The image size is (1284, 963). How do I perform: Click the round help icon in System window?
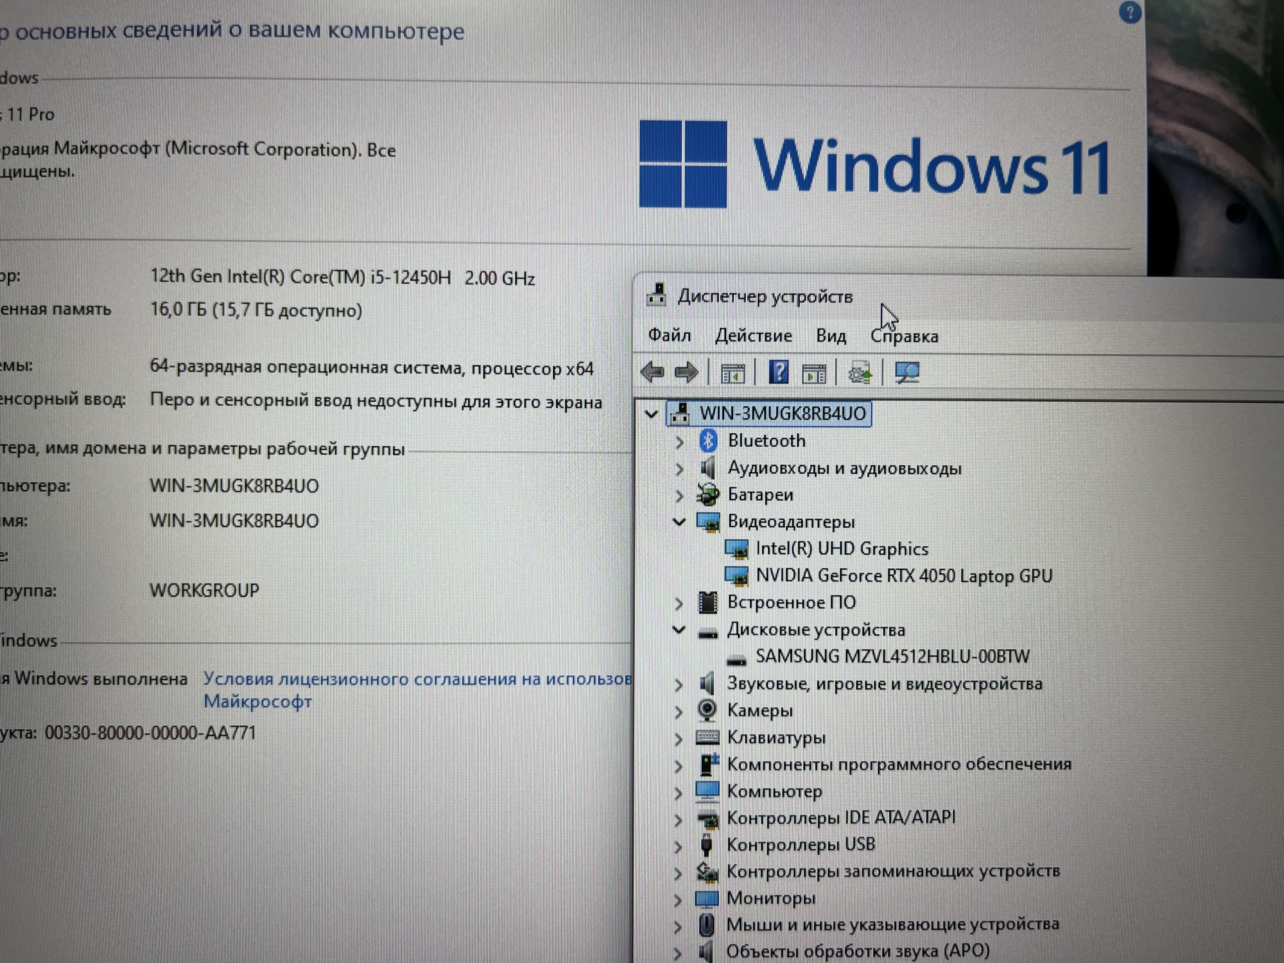[1129, 13]
